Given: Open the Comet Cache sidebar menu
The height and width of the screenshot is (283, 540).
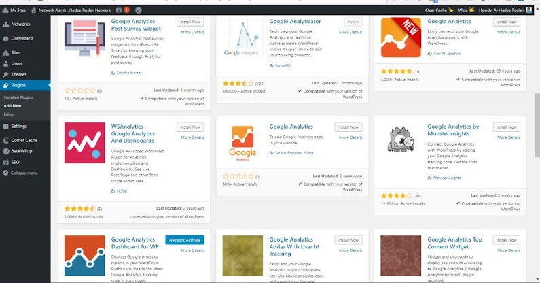Looking at the screenshot, I should coord(25,140).
